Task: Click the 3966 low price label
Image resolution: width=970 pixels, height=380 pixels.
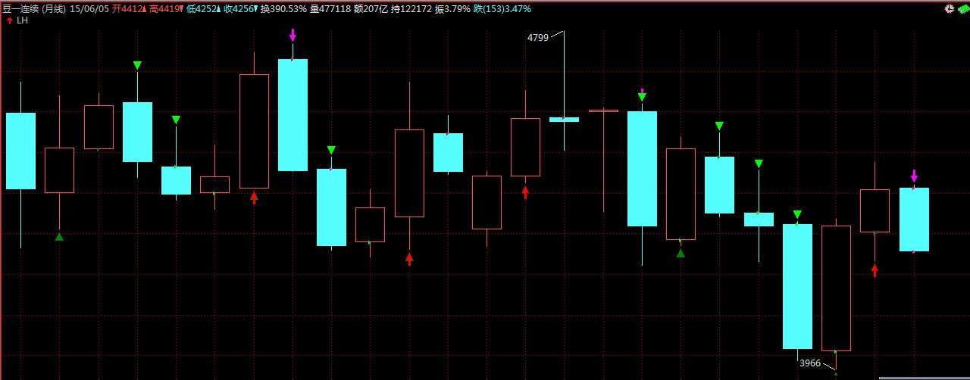Action: pyautogui.click(x=810, y=363)
